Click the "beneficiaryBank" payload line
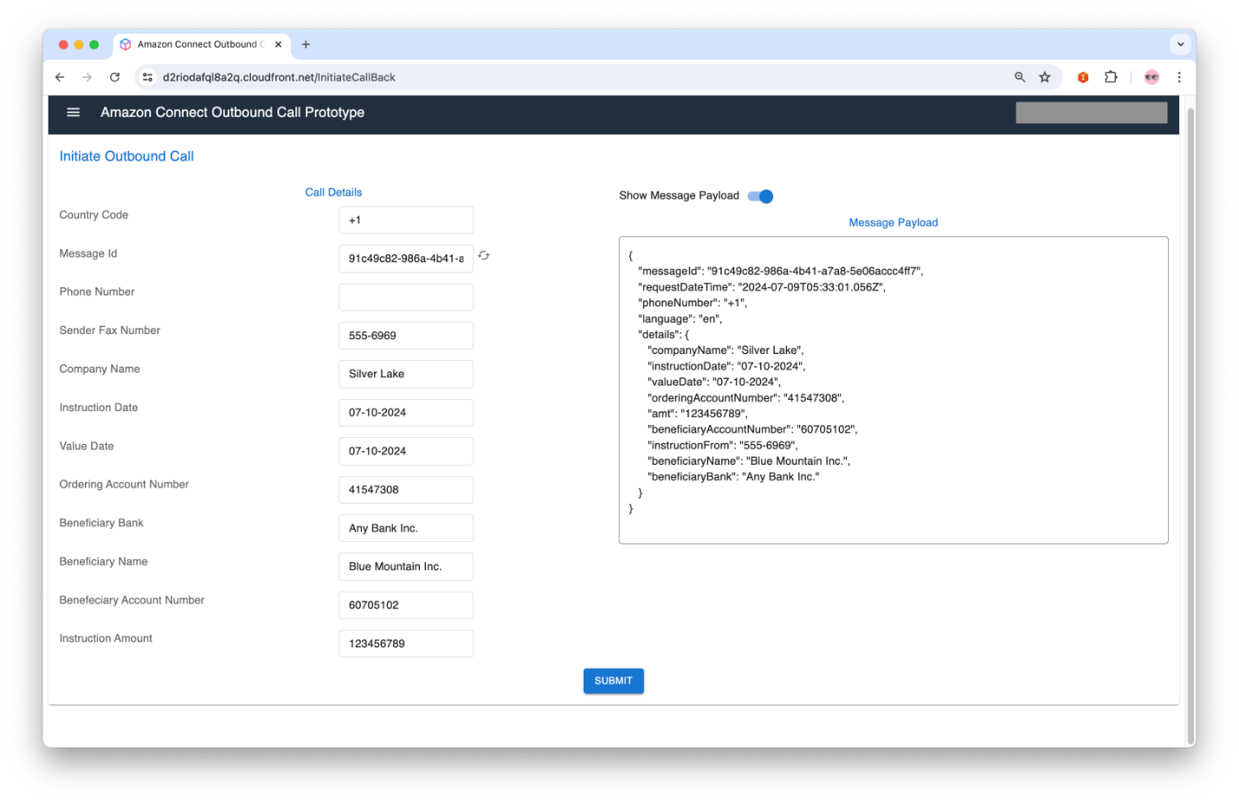Image resolution: width=1239 pixels, height=804 pixels. (x=733, y=477)
